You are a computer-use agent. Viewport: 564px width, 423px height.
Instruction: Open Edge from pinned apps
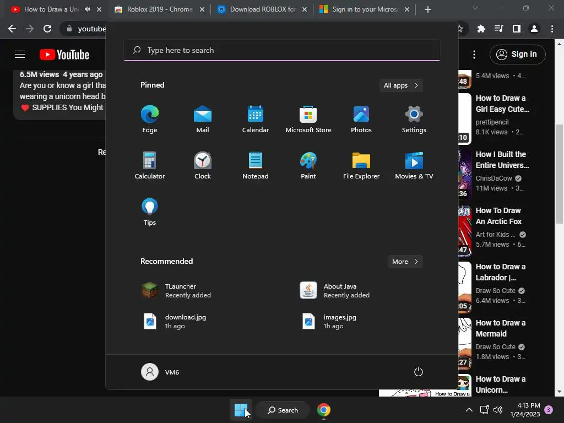pos(150,120)
